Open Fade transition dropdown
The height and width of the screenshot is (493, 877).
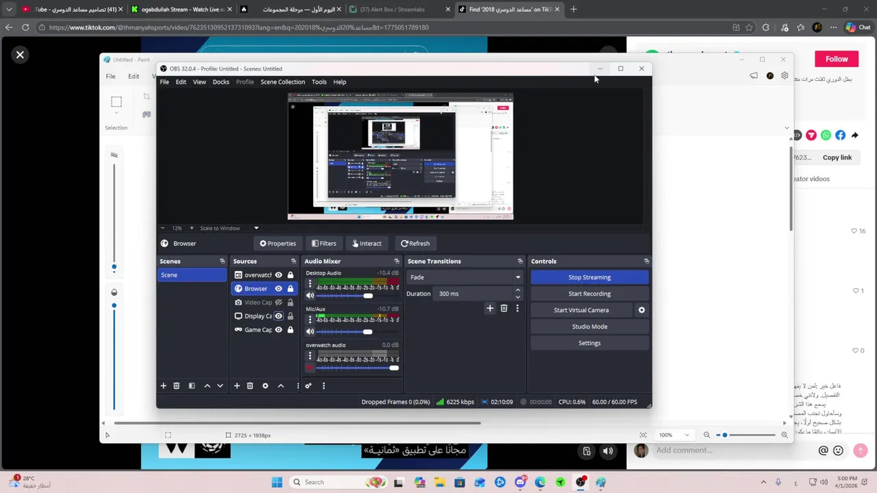tap(465, 277)
